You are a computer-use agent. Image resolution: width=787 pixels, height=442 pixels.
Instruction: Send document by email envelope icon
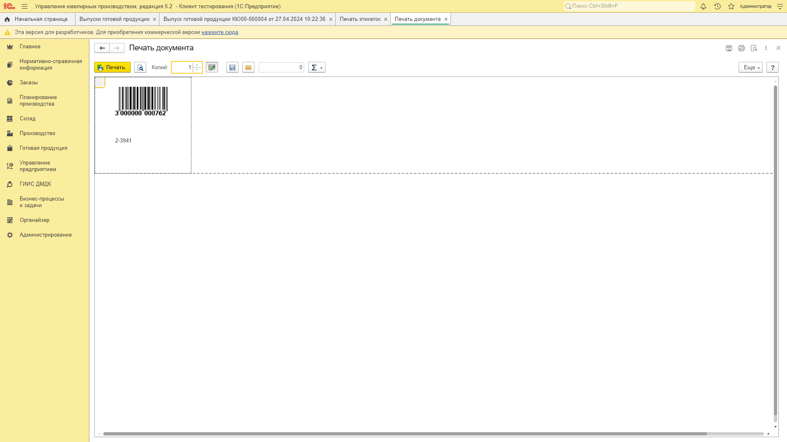pyautogui.click(x=248, y=68)
